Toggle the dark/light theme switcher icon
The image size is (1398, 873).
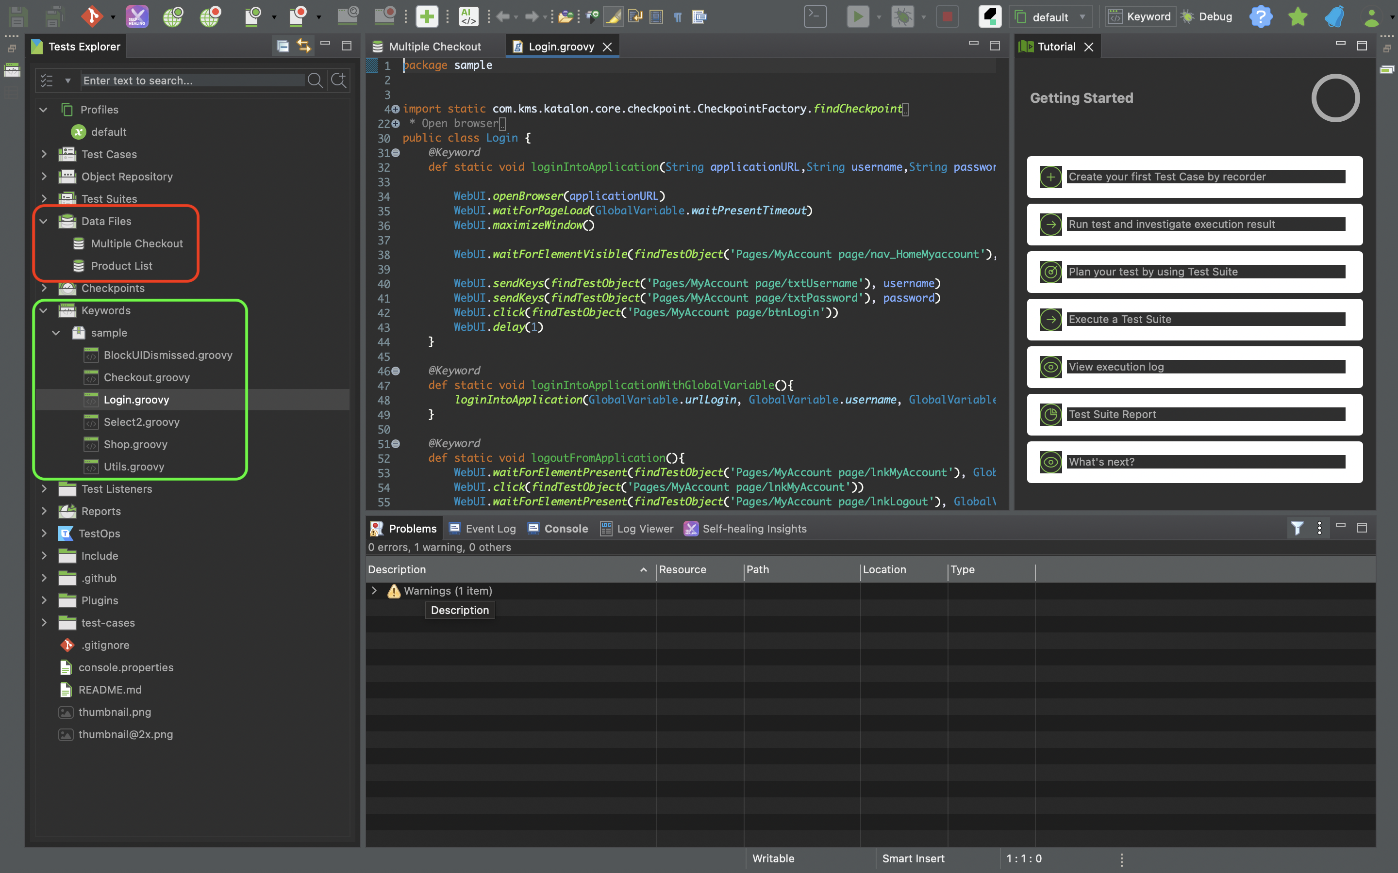(x=990, y=16)
